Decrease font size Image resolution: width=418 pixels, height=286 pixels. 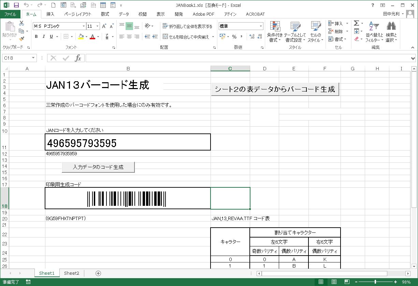tap(112, 26)
